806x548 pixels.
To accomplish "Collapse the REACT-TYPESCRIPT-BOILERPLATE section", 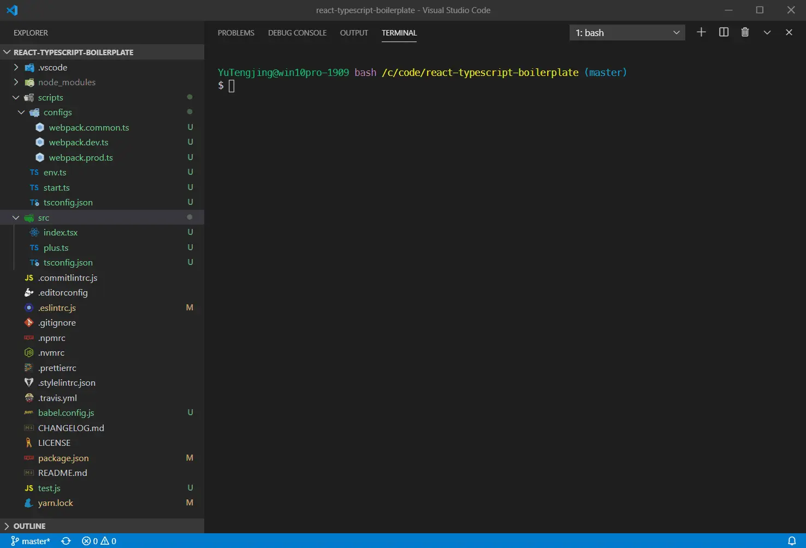I will coord(102,52).
